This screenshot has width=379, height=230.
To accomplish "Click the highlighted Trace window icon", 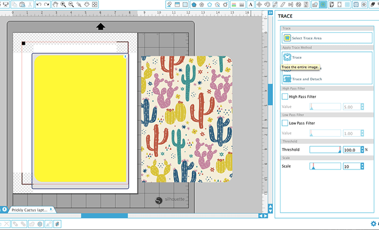I will 323,4.
